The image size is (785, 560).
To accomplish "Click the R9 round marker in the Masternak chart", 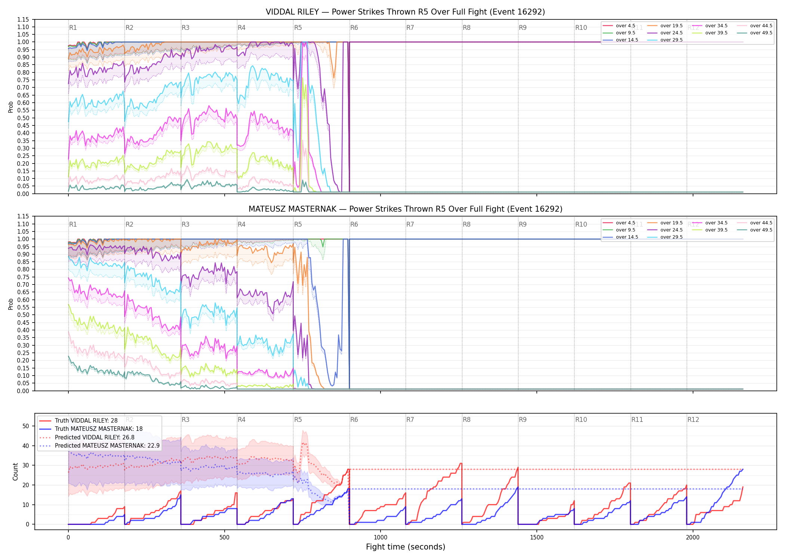I will pos(523,224).
